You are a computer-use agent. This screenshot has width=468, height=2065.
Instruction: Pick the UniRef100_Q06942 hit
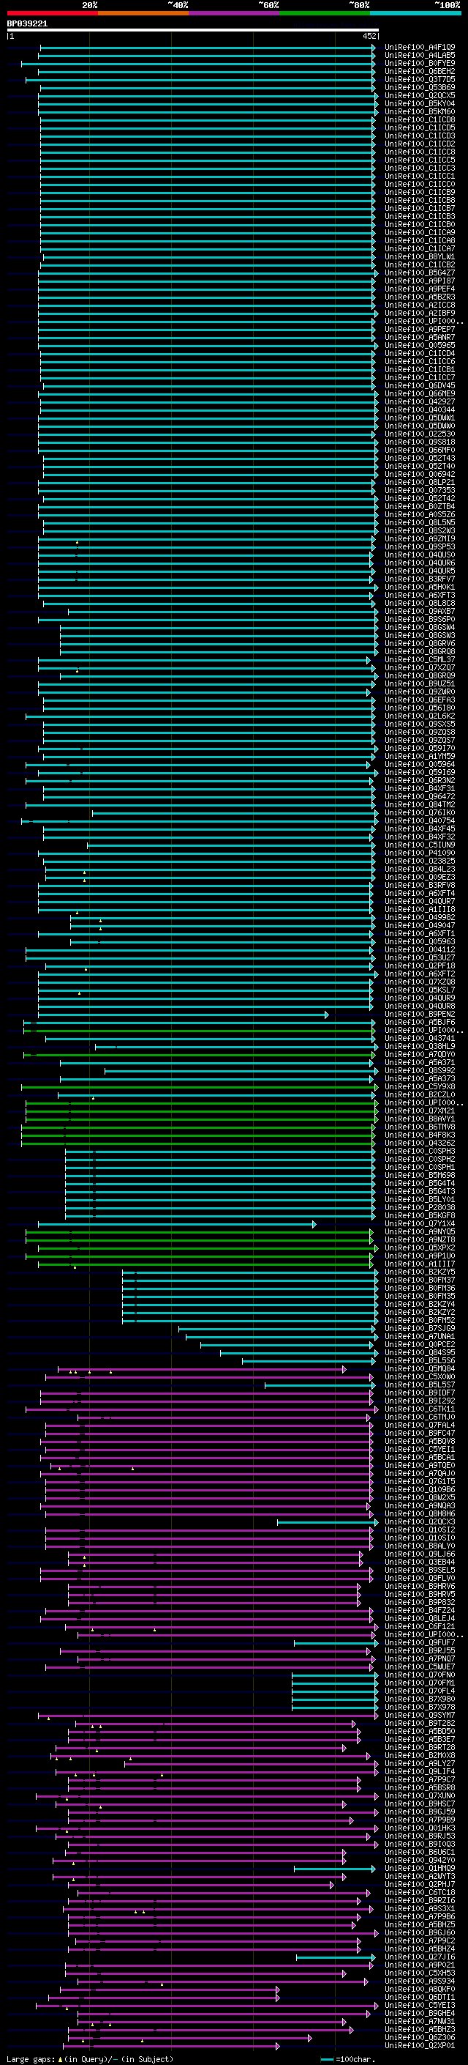420,475
